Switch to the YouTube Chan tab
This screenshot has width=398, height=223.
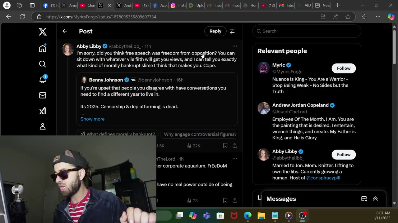87,5
